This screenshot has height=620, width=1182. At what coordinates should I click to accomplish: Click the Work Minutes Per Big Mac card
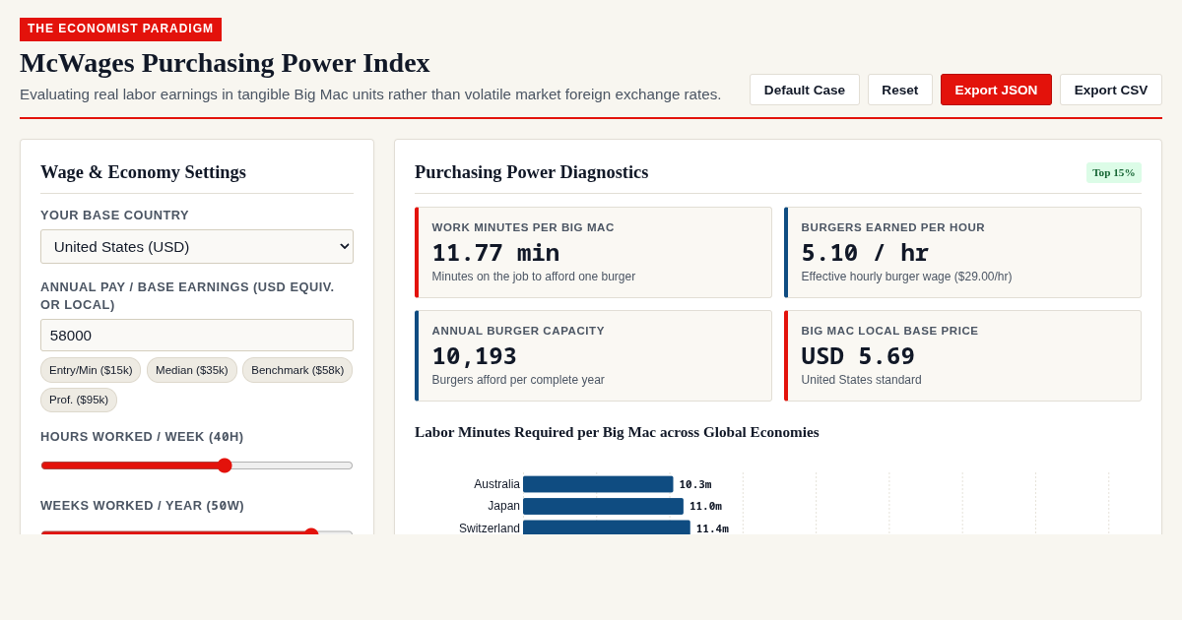[x=593, y=252]
